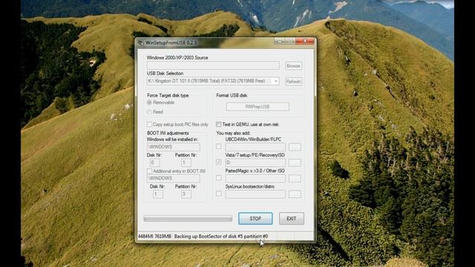This screenshot has width=475, height=267.
Task: Click the 'BOOT.INI adjustments' label
Action: point(168,133)
